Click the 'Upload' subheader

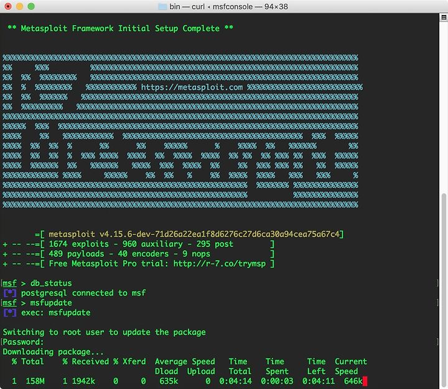201,372
